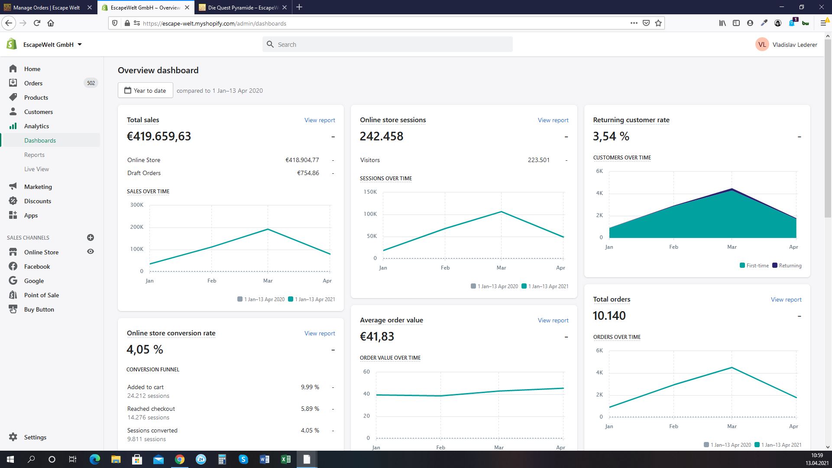Click the Settings gear icon
This screenshot has width=832, height=468.
click(13, 437)
